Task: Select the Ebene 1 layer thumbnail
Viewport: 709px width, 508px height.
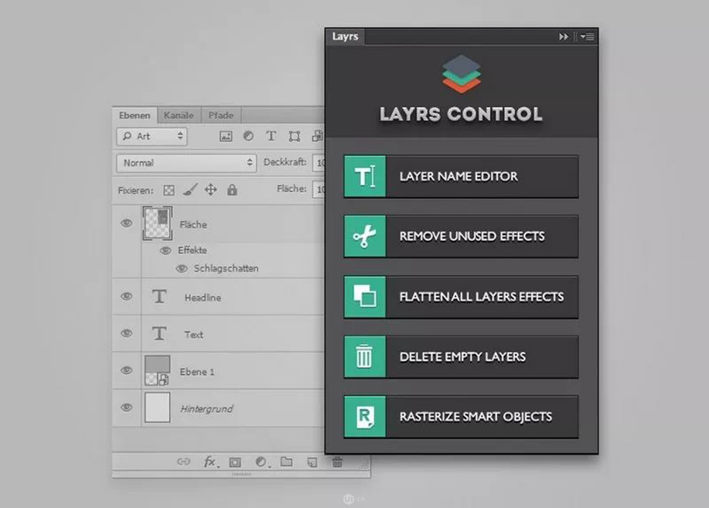Action: pos(157,370)
